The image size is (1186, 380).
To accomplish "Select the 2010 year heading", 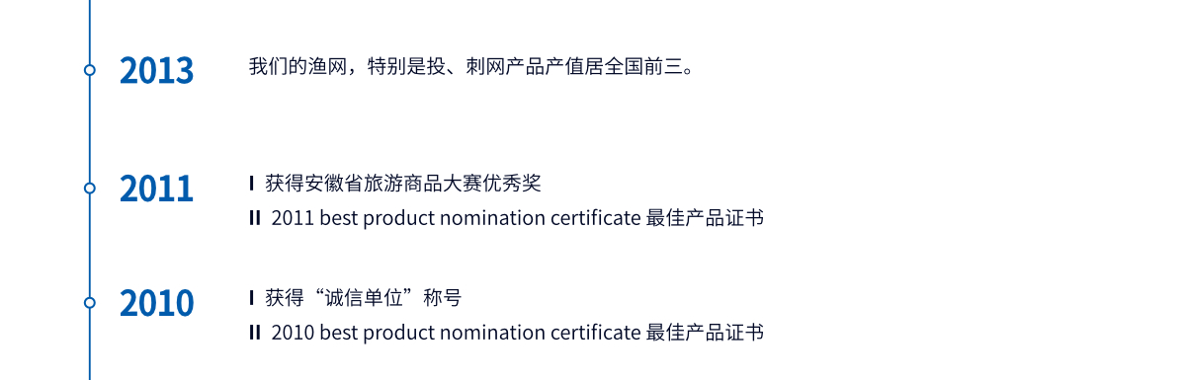I will pyautogui.click(x=157, y=303).
